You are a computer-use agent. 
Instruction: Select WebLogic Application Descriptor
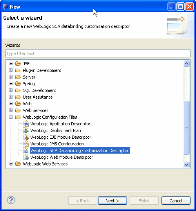[60, 124]
